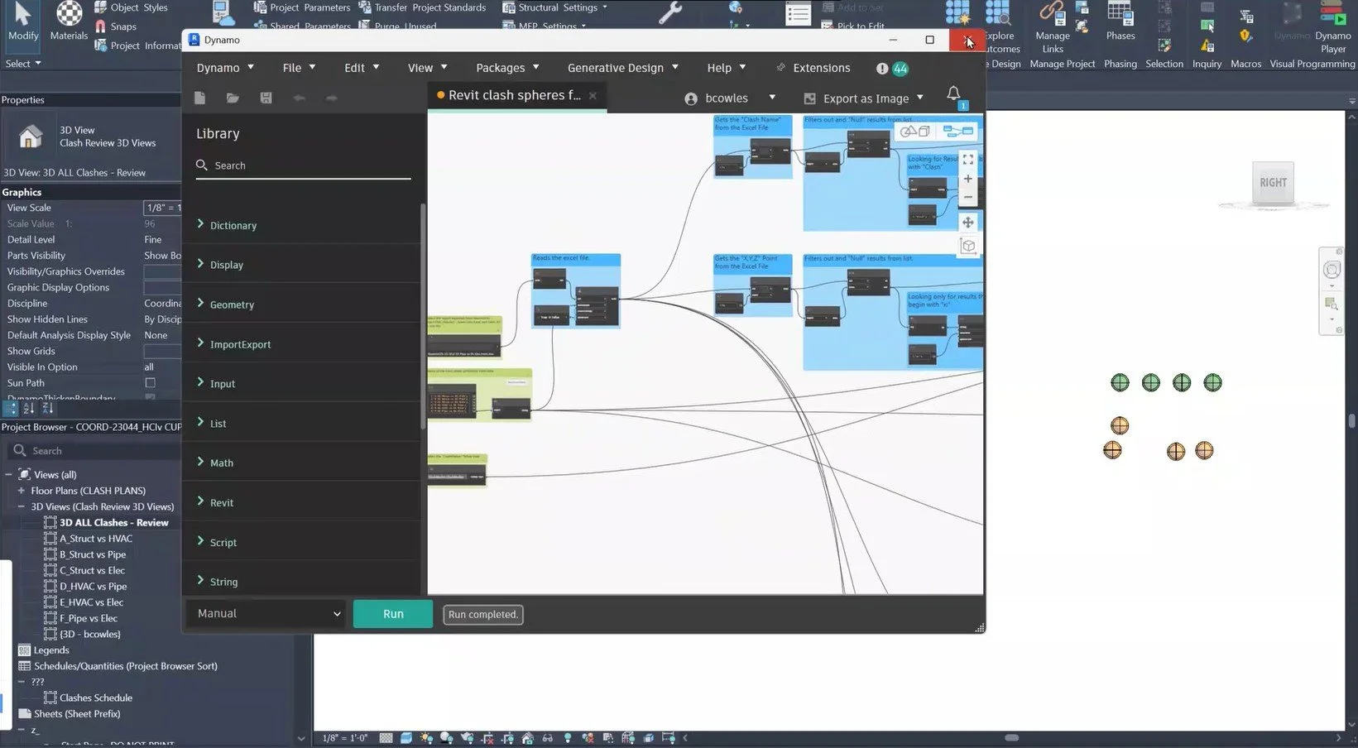Viewport: 1358px width, 748px height.
Task: Click the zoom-to-fit icon on Dynamo canvas
Action: [x=968, y=160]
